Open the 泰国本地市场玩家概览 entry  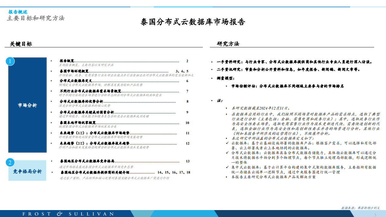pyautogui.click(x=78, y=123)
